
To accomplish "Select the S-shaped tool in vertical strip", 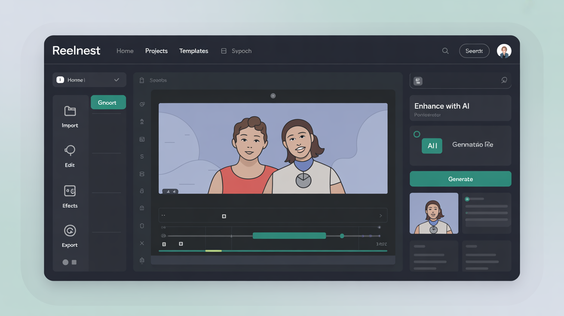I will (x=142, y=157).
